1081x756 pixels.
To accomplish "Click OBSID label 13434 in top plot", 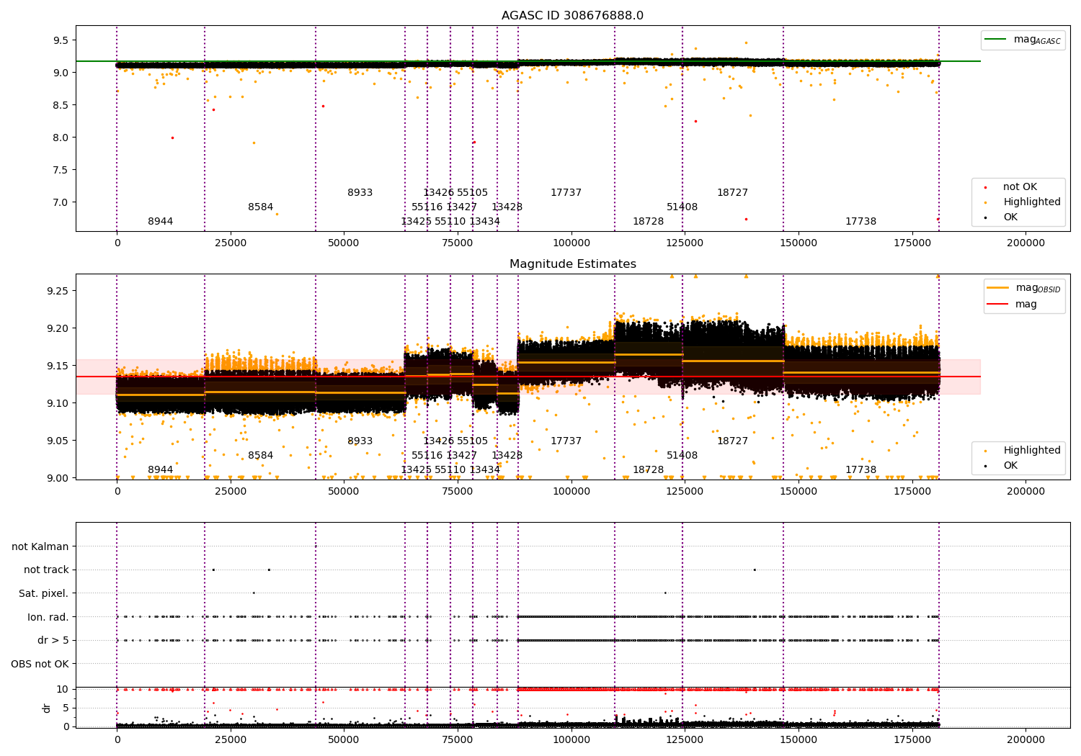I will pos(484,222).
